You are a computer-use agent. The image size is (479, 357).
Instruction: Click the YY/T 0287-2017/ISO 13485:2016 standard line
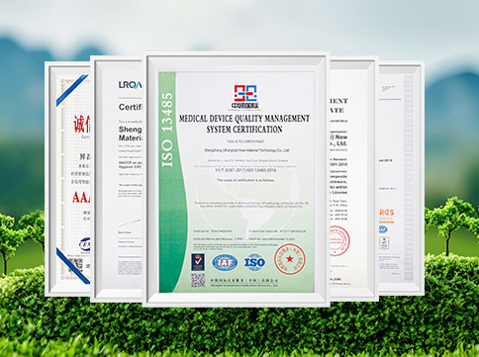[245, 170]
